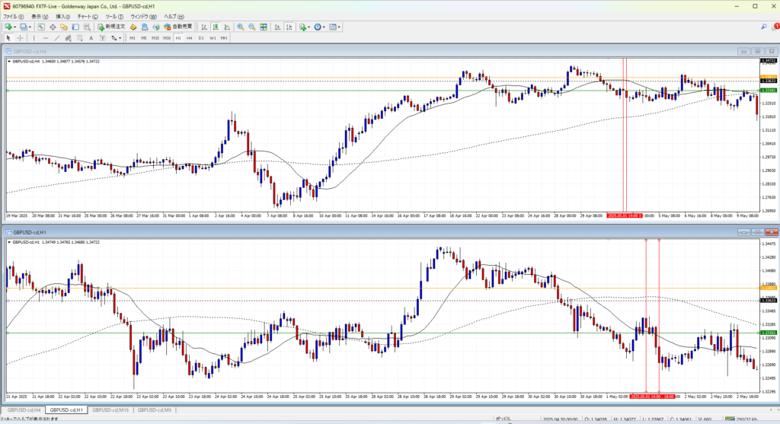The height and width of the screenshot is (424, 780).
Task: Select the text annotation tool
Action: 91,37
